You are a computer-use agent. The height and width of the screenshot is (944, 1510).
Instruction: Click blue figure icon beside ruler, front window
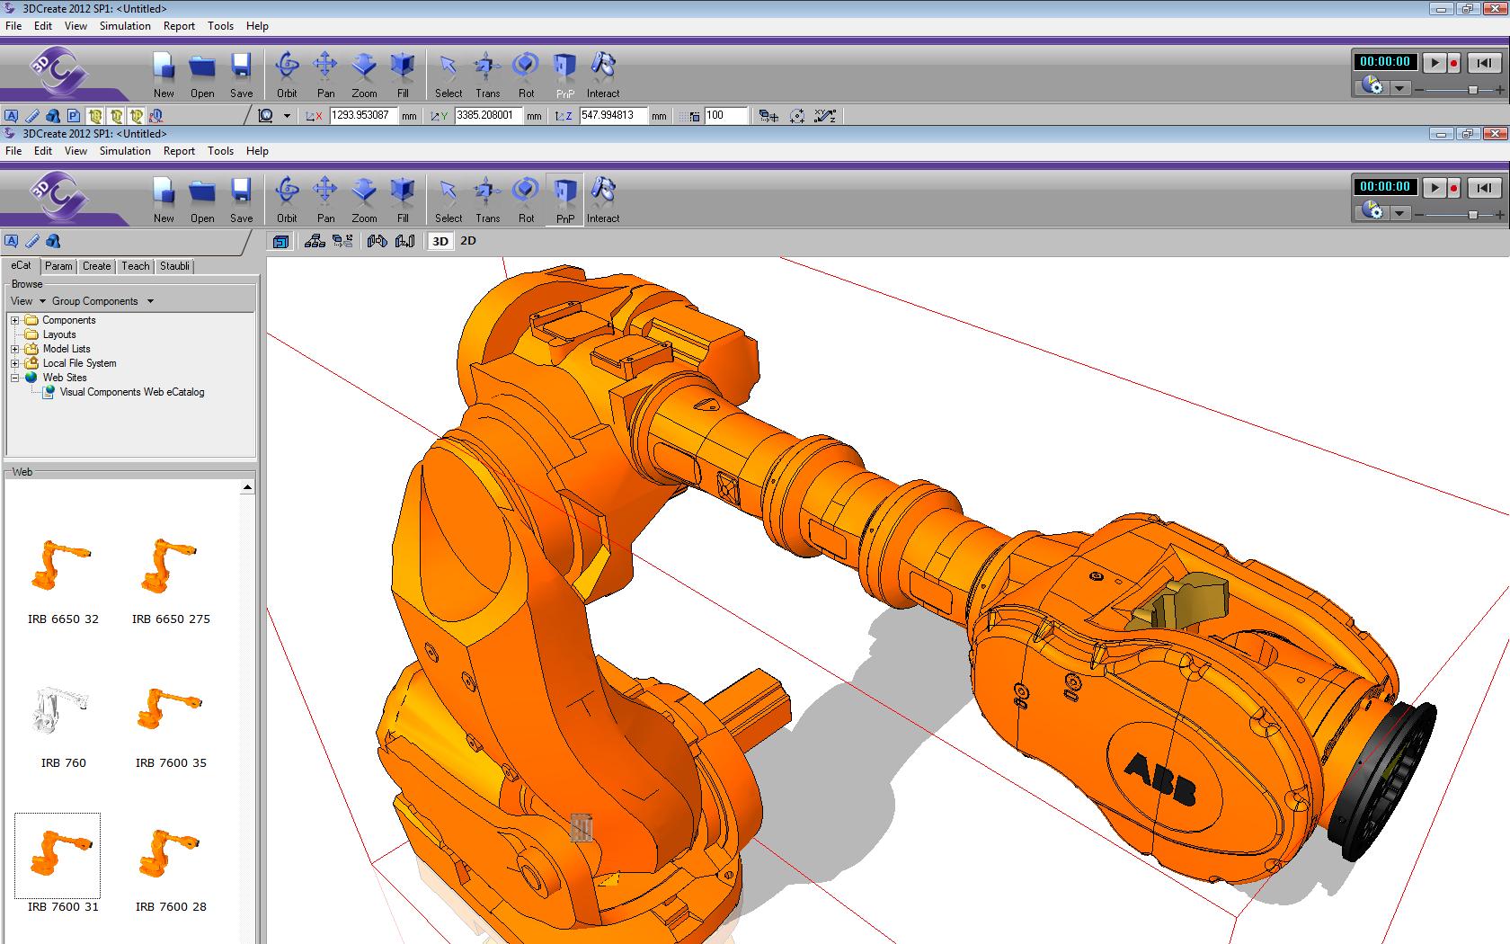(x=53, y=241)
